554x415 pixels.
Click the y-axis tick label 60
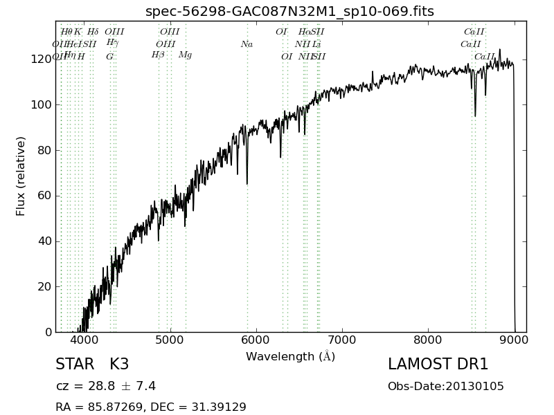44,196
